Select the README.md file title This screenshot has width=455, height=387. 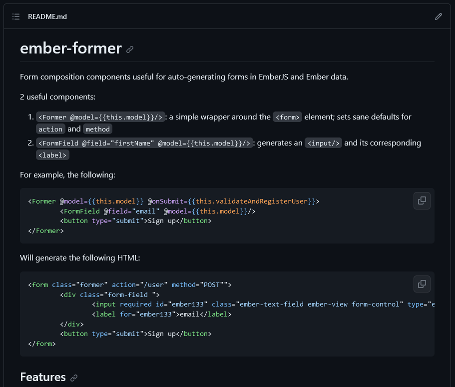[x=47, y=16]
